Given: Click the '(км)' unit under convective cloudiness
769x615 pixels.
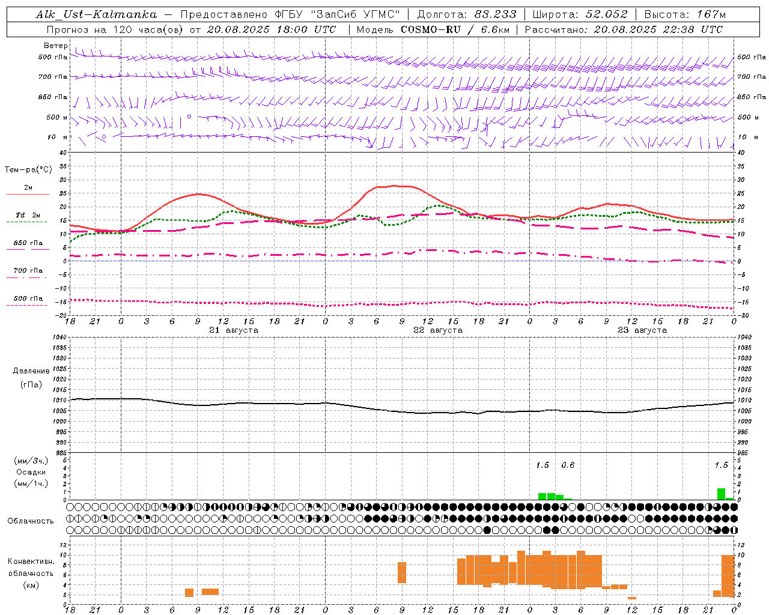Looking at the screenshot, I should [x=31, y=585].
